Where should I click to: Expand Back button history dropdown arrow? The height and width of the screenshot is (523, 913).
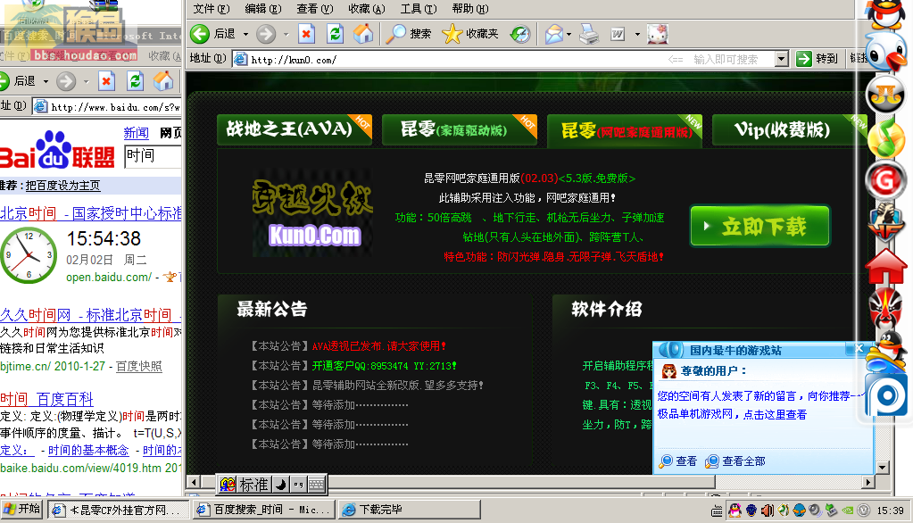click(245, 35)
